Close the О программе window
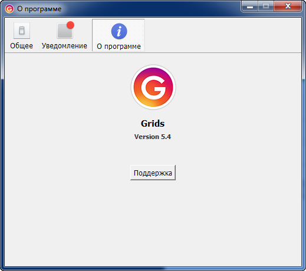 tap(288, 6)
